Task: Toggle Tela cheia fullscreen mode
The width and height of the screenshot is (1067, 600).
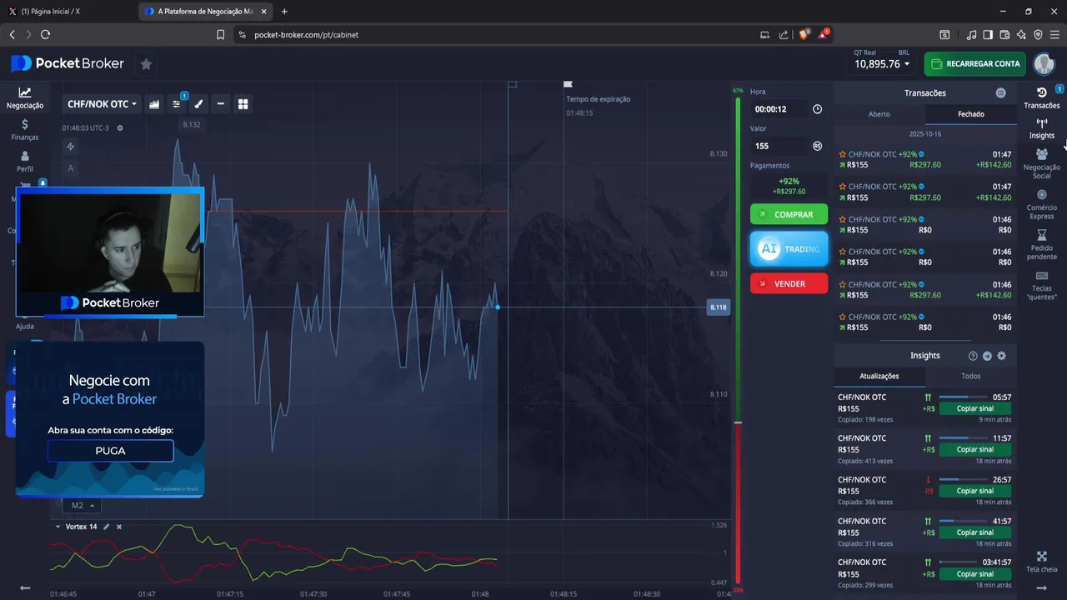Action: [x=1041, y=562]
